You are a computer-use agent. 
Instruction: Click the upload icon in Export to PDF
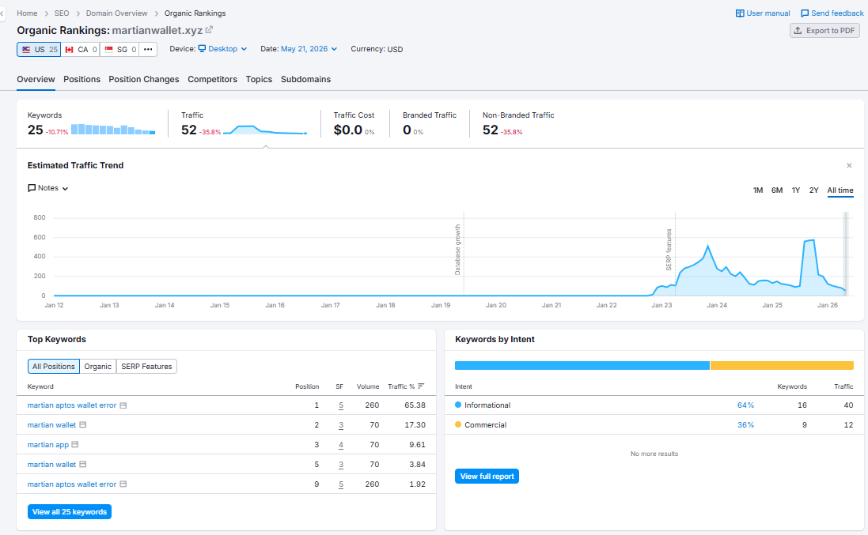tap(798, 30)
